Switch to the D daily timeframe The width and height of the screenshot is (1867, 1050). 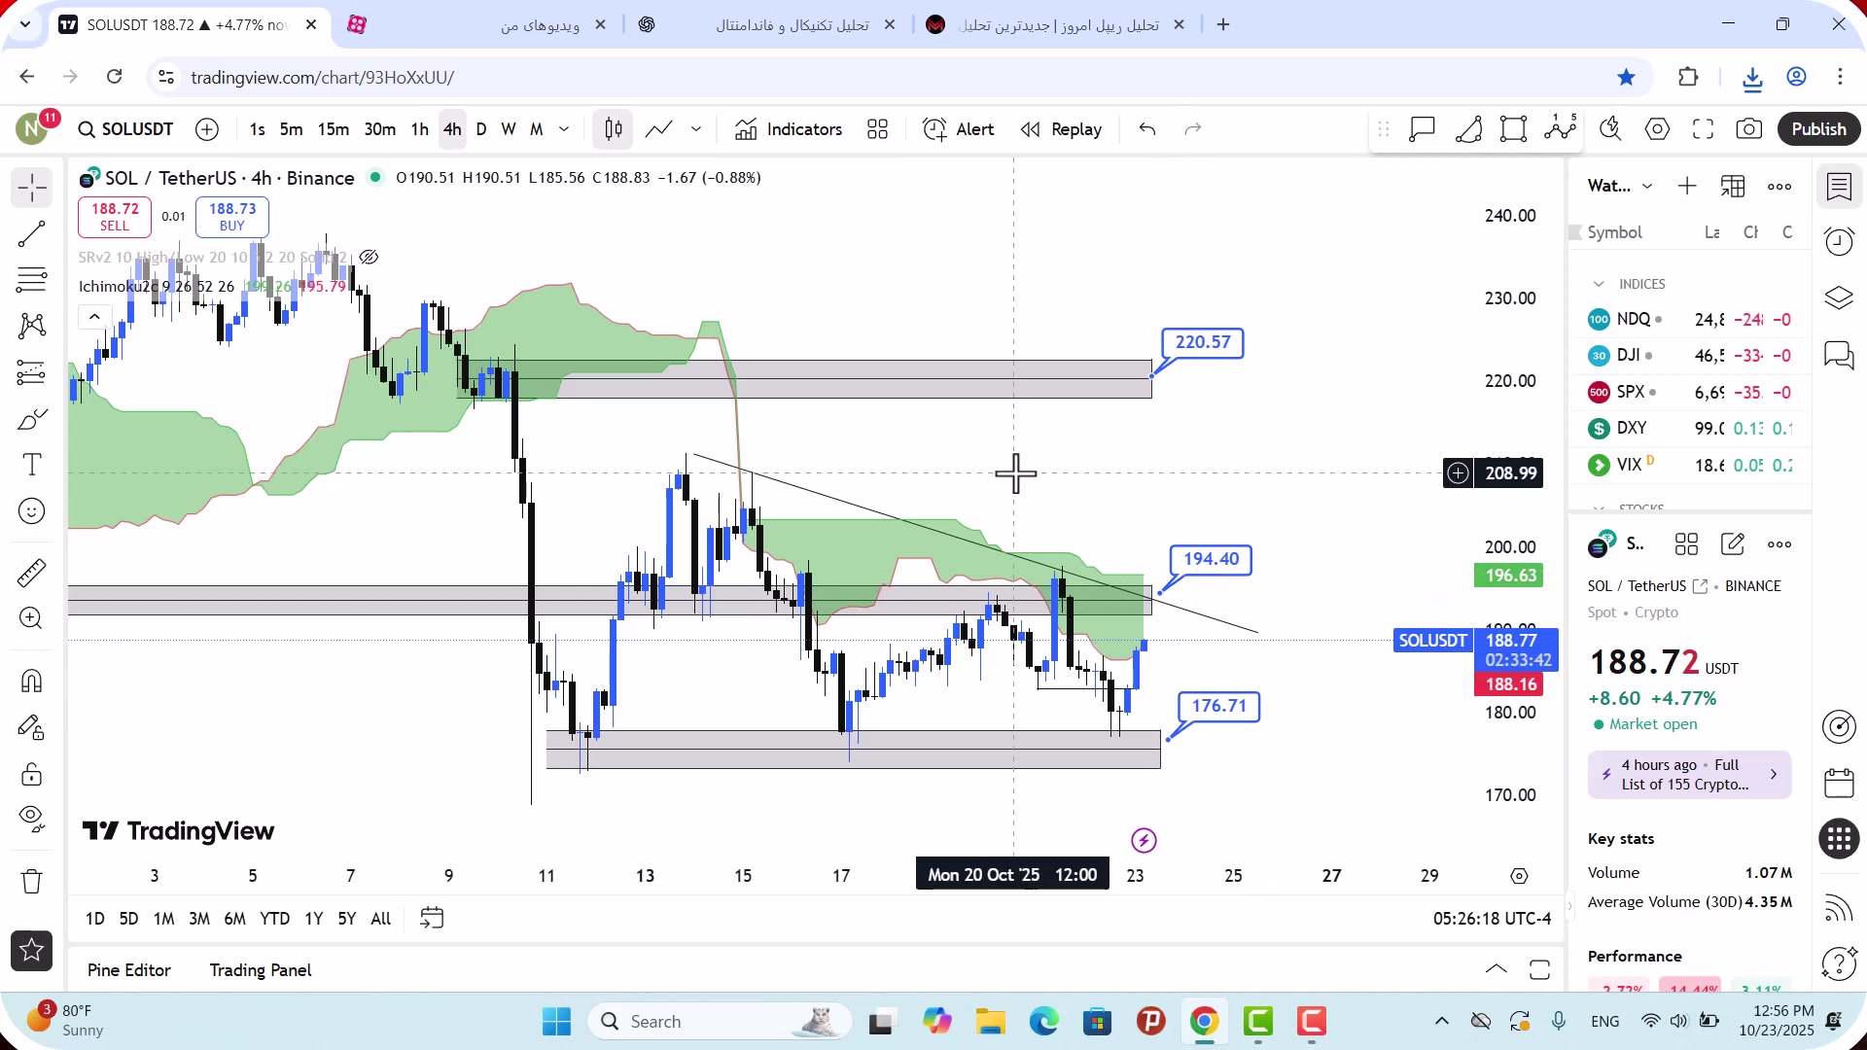point(481,129)
